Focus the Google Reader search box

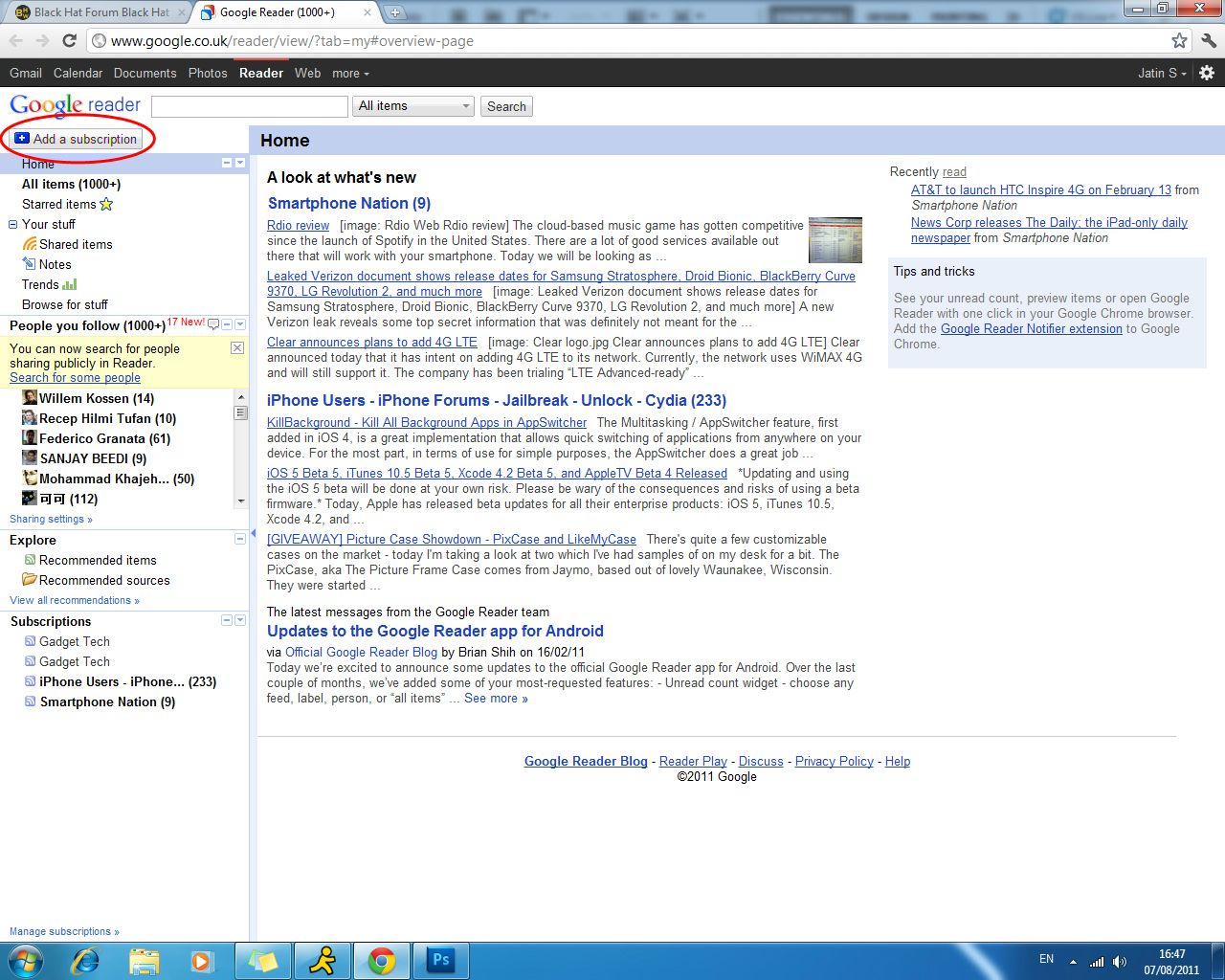(x=249, y=106)
